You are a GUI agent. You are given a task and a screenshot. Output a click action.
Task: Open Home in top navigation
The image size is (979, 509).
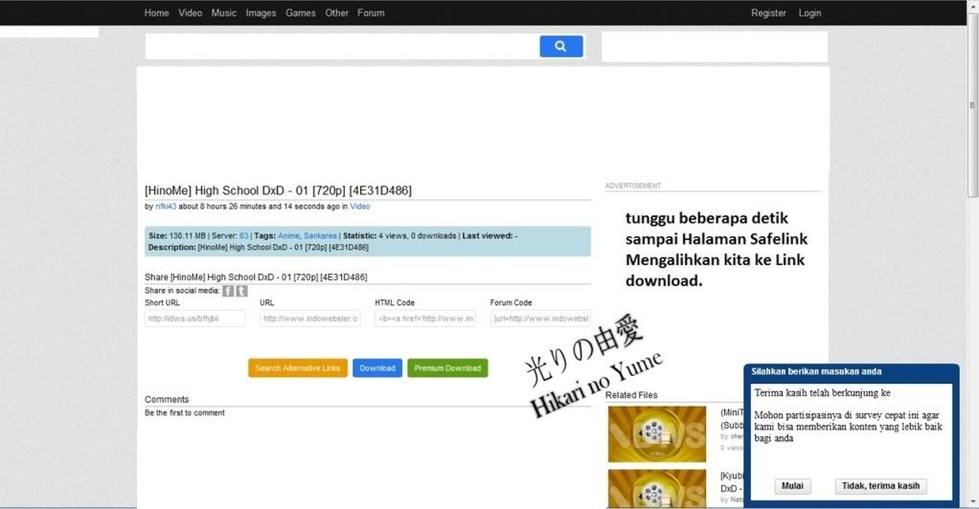(156, 13)
